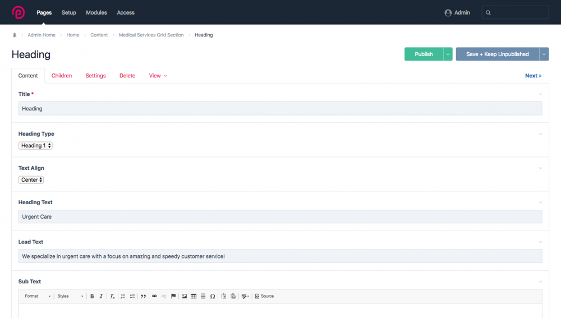561x318 pixels.
Task: Open the Heading Type select box
Action: [35, 146]
